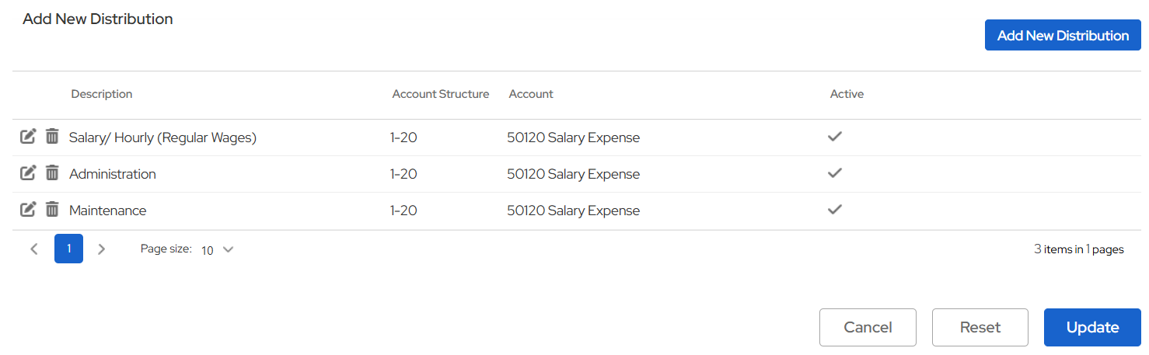1149x355 pixels.
Task: Select page 1 in the pager
Action: 68,249
